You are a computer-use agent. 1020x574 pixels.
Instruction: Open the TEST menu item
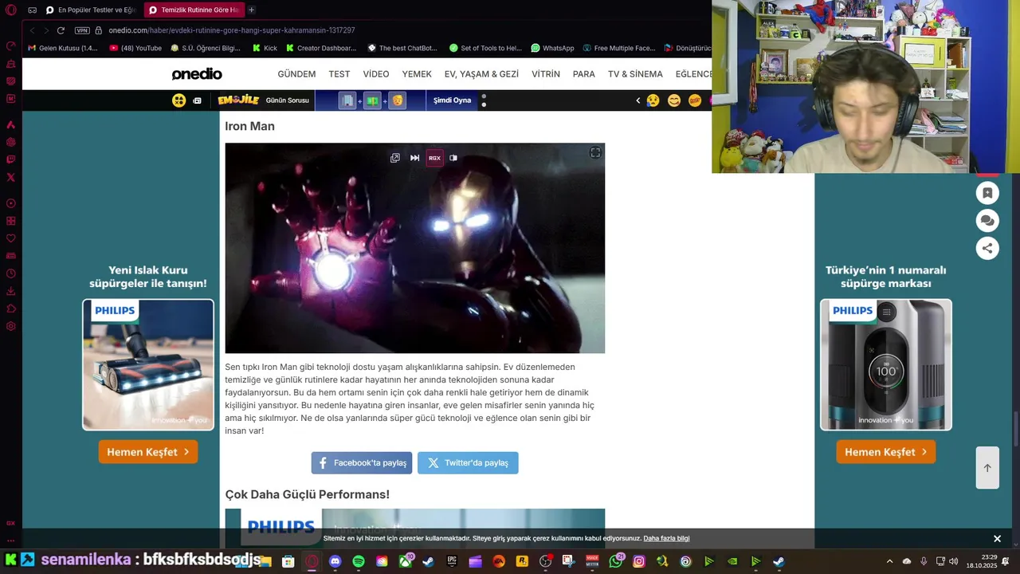coord(339,74)
